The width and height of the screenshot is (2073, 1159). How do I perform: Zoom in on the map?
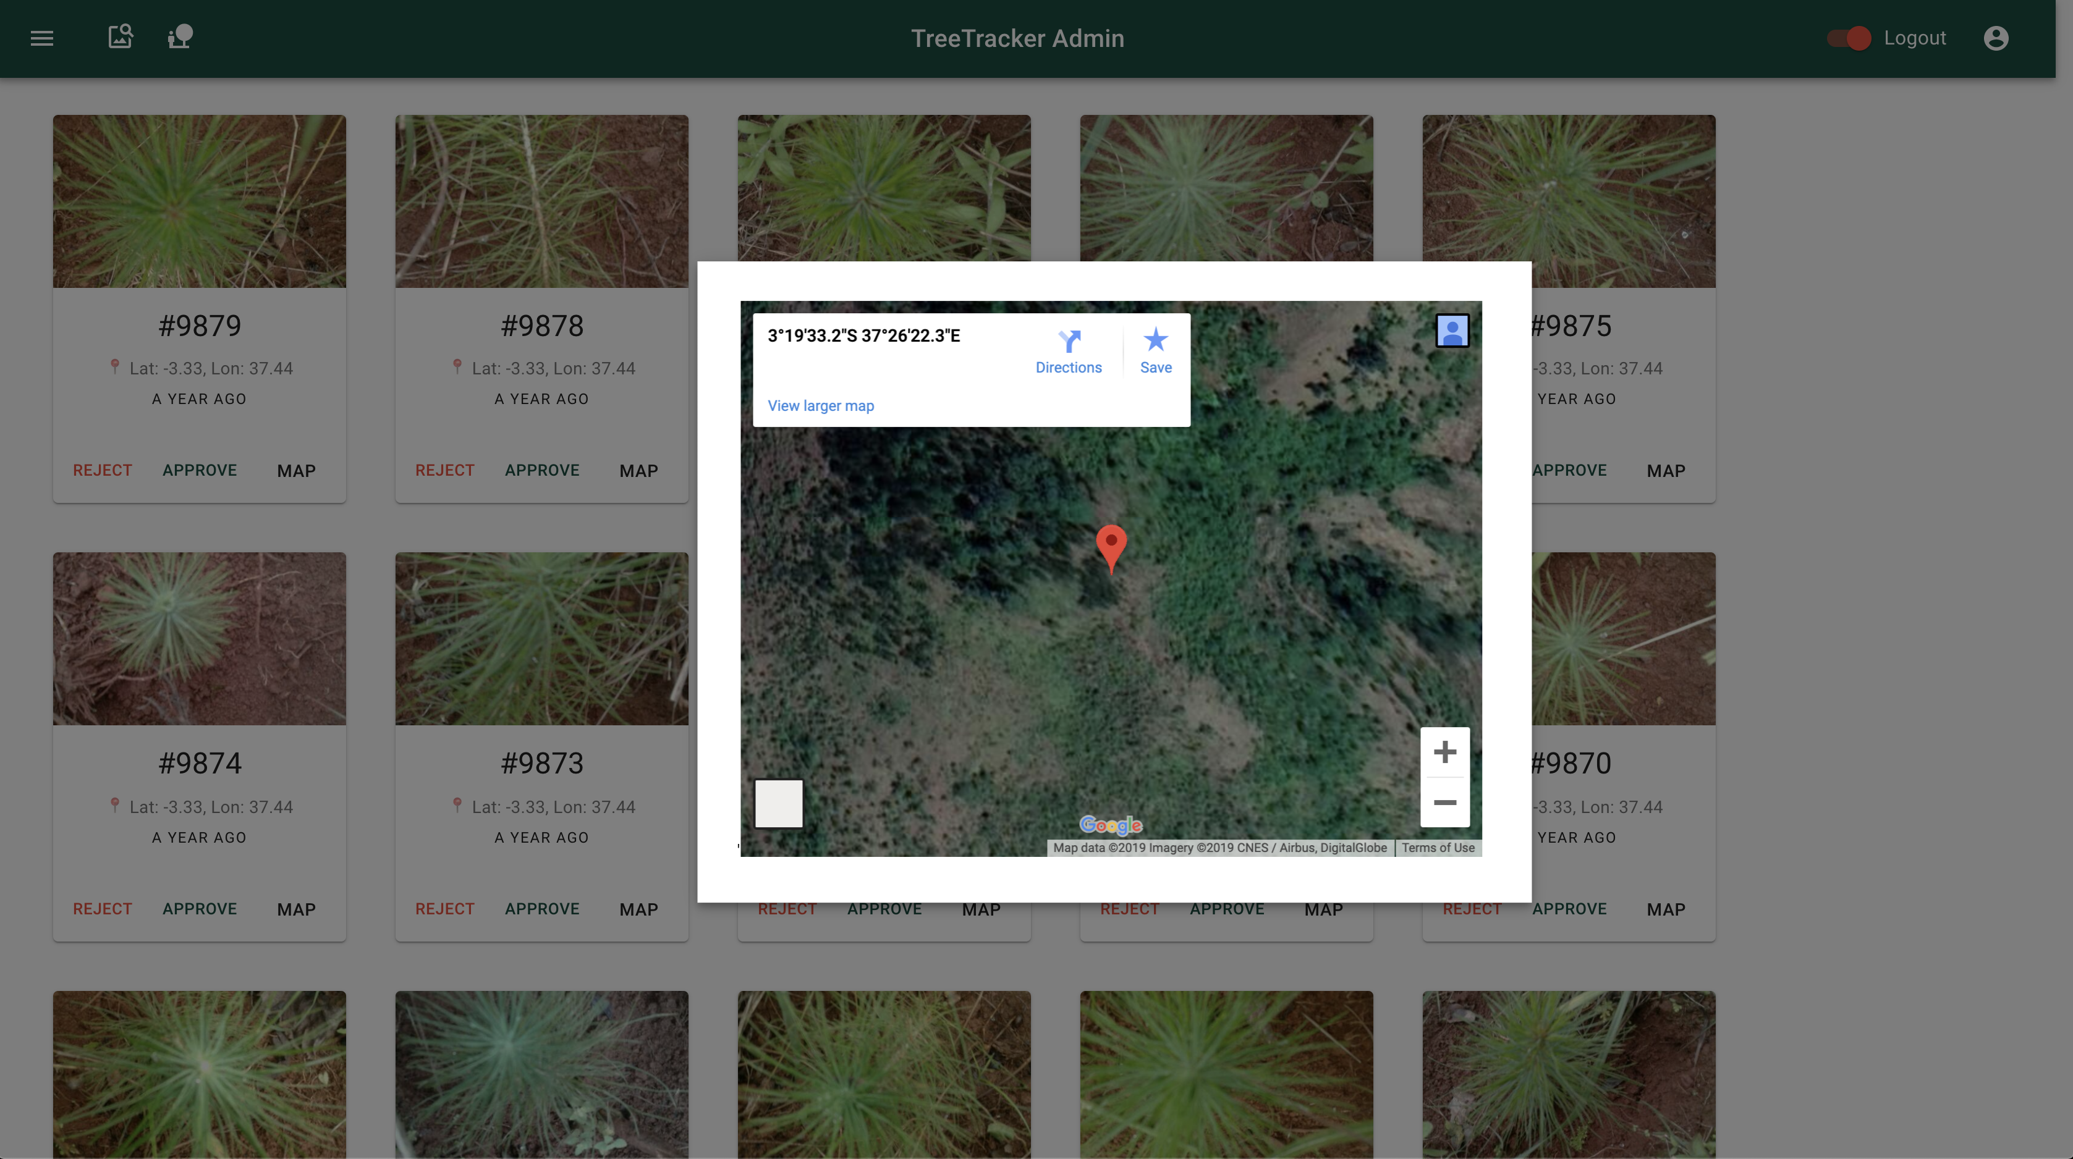point(1444,752)
